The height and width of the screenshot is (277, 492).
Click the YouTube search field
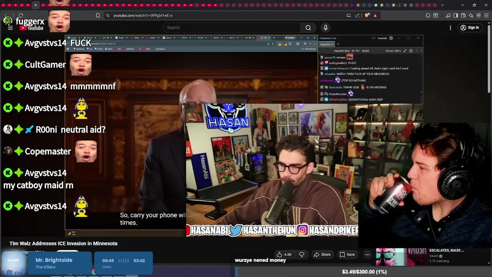click(x=232, y=28)
